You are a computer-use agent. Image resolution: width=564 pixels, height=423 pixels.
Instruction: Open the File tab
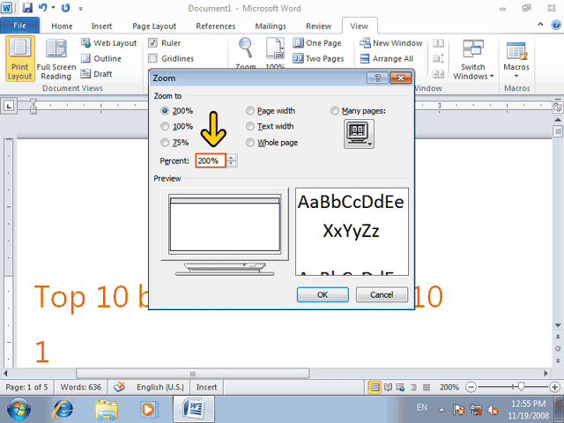click(x=19, y=26)
